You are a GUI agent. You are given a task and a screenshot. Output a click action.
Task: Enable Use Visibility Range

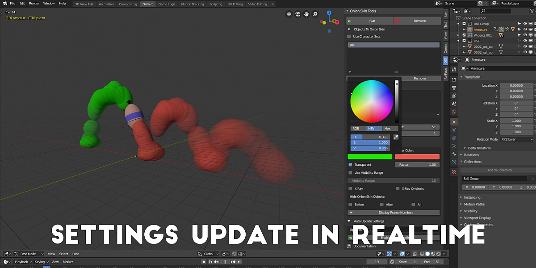[351, 172]
